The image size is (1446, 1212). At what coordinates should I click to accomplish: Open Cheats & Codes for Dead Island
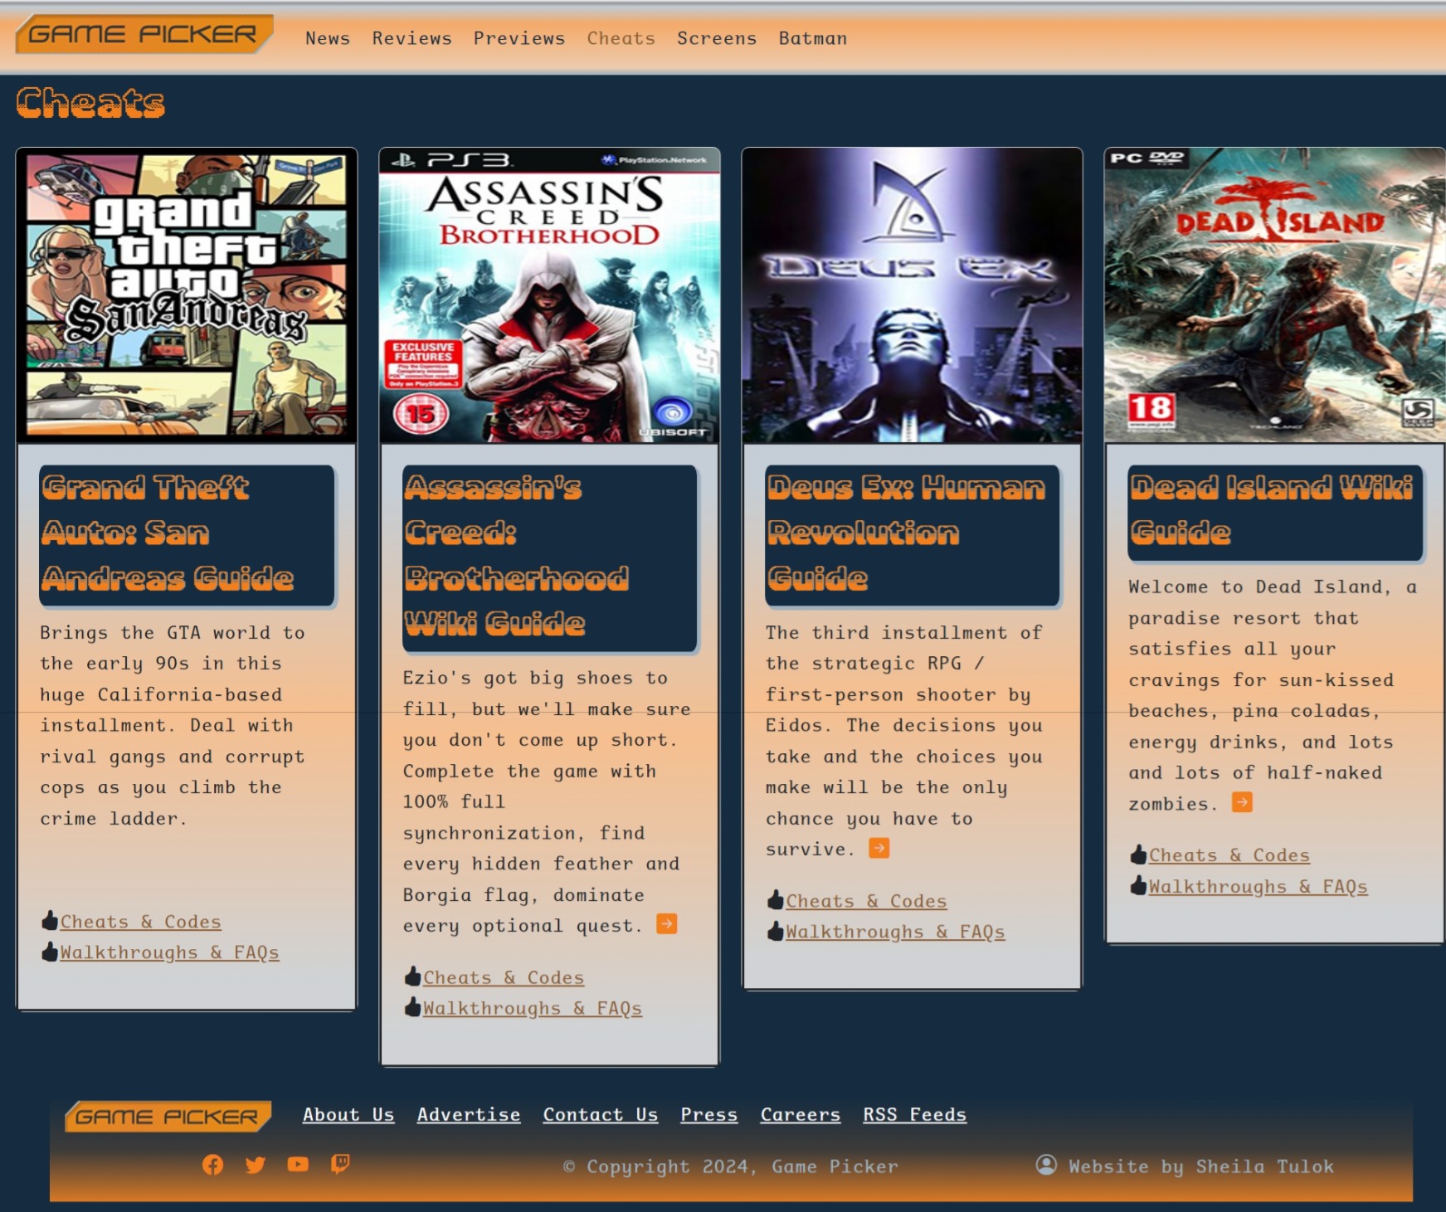click(1229, 855)
